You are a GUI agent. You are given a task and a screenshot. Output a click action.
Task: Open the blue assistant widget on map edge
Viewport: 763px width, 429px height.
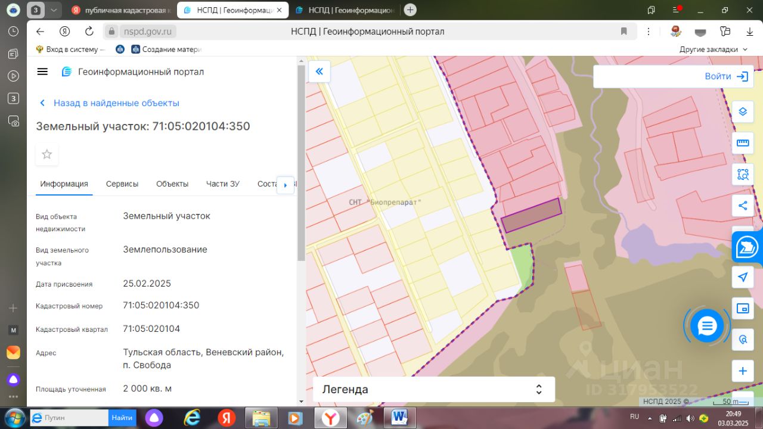(748, 247)
